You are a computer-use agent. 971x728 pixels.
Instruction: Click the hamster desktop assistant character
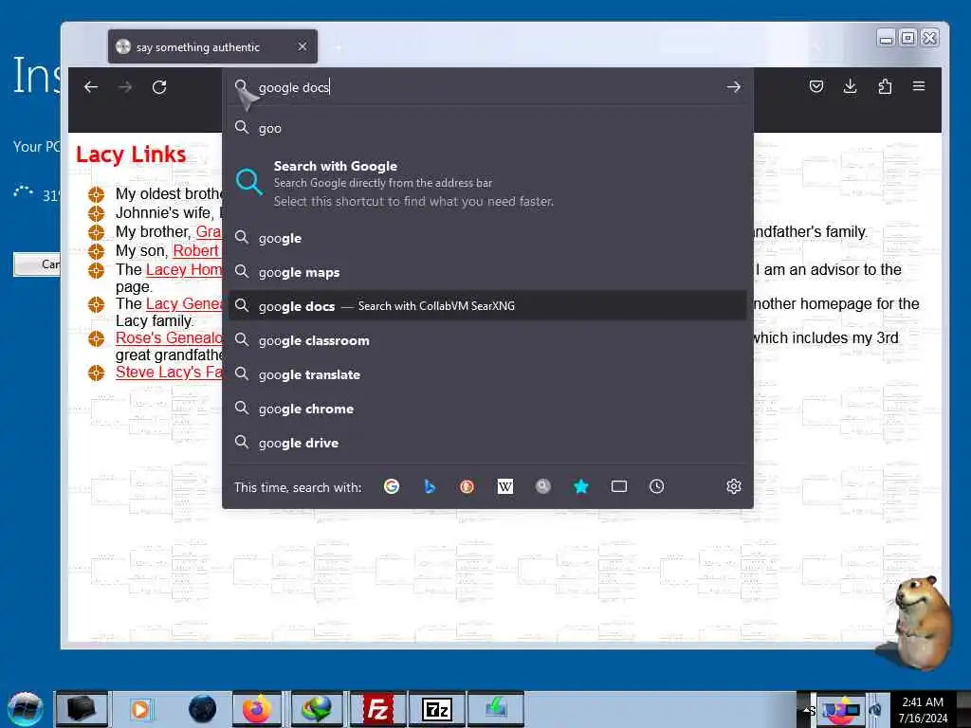coord(920,622)
